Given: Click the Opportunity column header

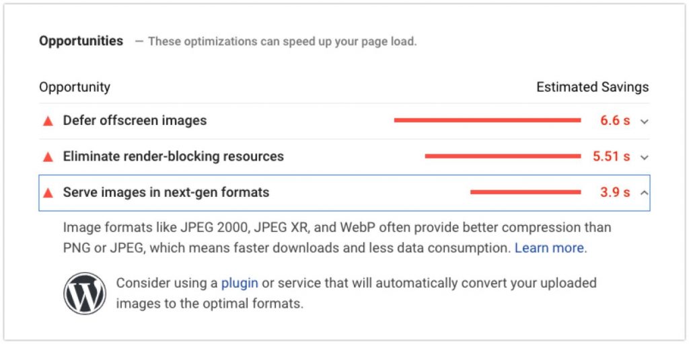Looking at the screenshot, I should coord(75,87).
